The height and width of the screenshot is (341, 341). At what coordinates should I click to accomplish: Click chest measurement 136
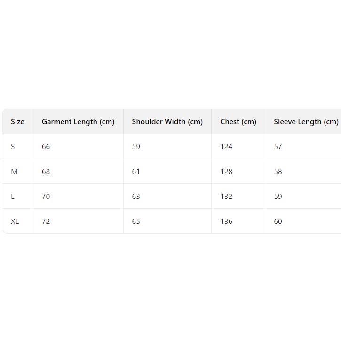coord(226,222)
